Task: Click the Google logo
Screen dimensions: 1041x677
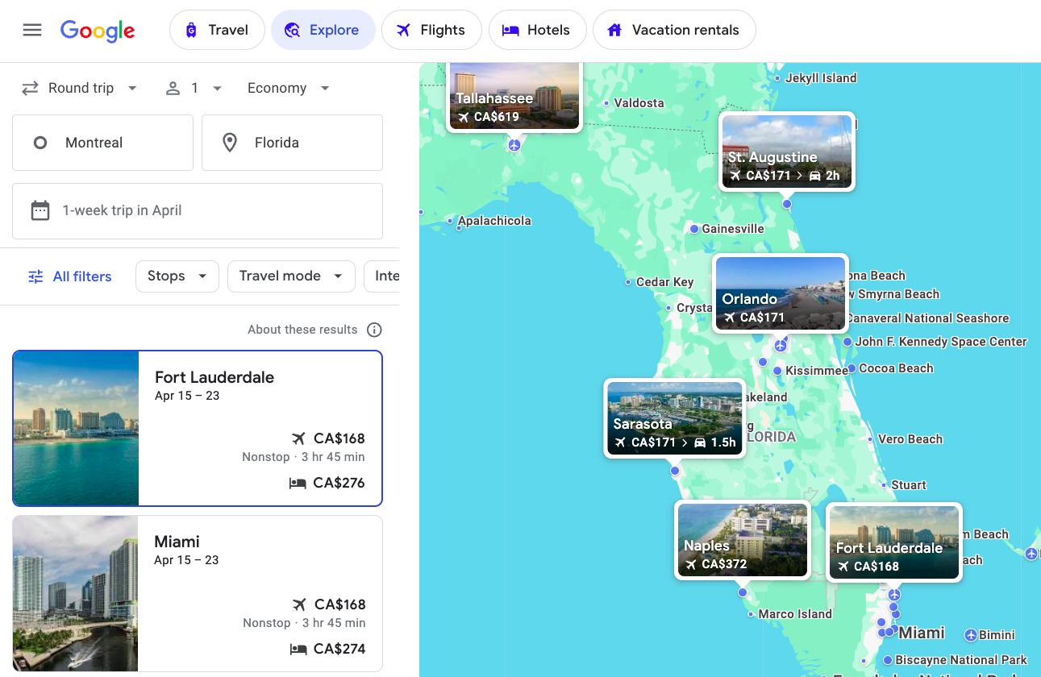Action: tap(98, 31)
